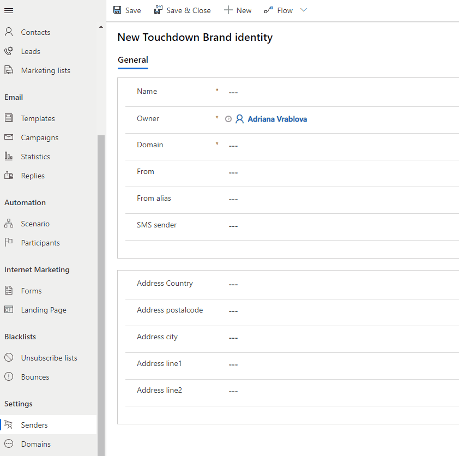Screen dimensions: 459x456
Task: Click the Save & Close button
Action: click(182, 10)
